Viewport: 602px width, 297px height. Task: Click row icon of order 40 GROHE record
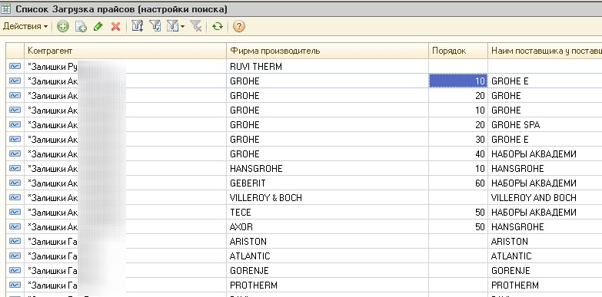click(x=15, y=153)
